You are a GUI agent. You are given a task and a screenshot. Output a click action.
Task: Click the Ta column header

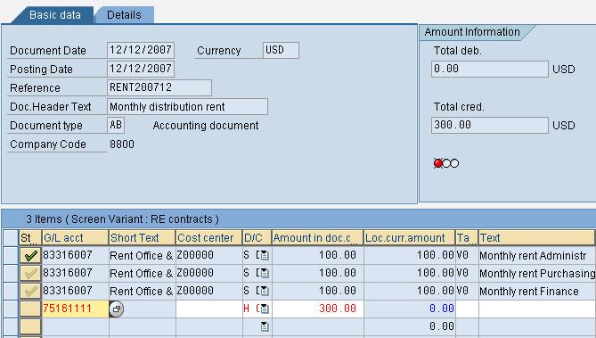[x=467, y=238]
